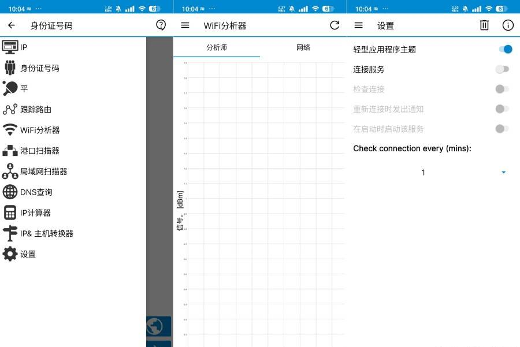This screenshot has height=347, width=520.
Task: Click the 连接服务 label
Action: 369,69
